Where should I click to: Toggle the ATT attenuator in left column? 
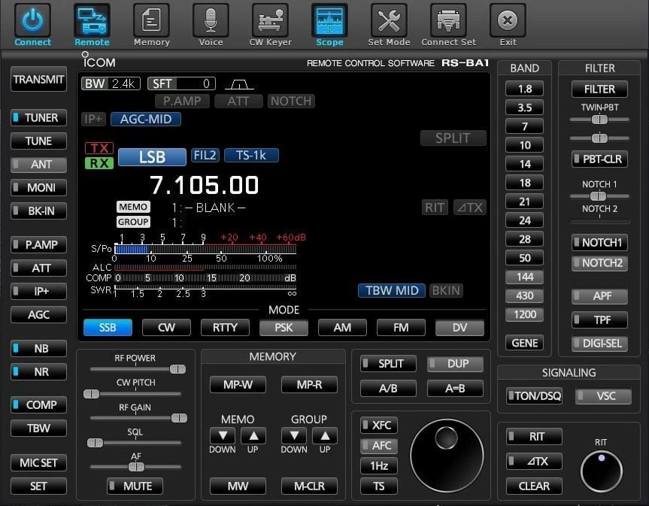tap(38, 268)
